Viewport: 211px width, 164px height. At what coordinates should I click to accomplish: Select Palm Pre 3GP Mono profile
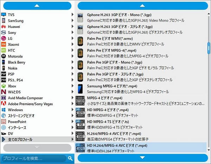click(141, 65)
